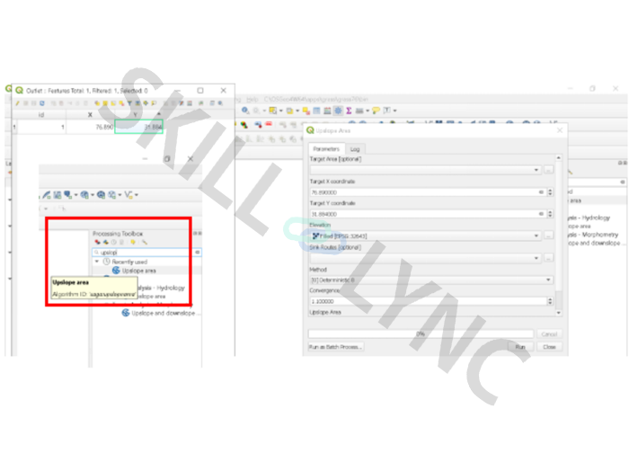Click the Map Tips speech bubble icon

376,111
